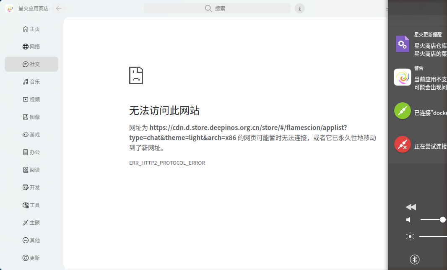Open the 警告 warning notification
447x270 pixels.
click(x=418, y=77)
